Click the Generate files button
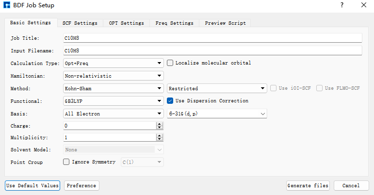Screen dimensions: 374x195 tap(308, 185)
